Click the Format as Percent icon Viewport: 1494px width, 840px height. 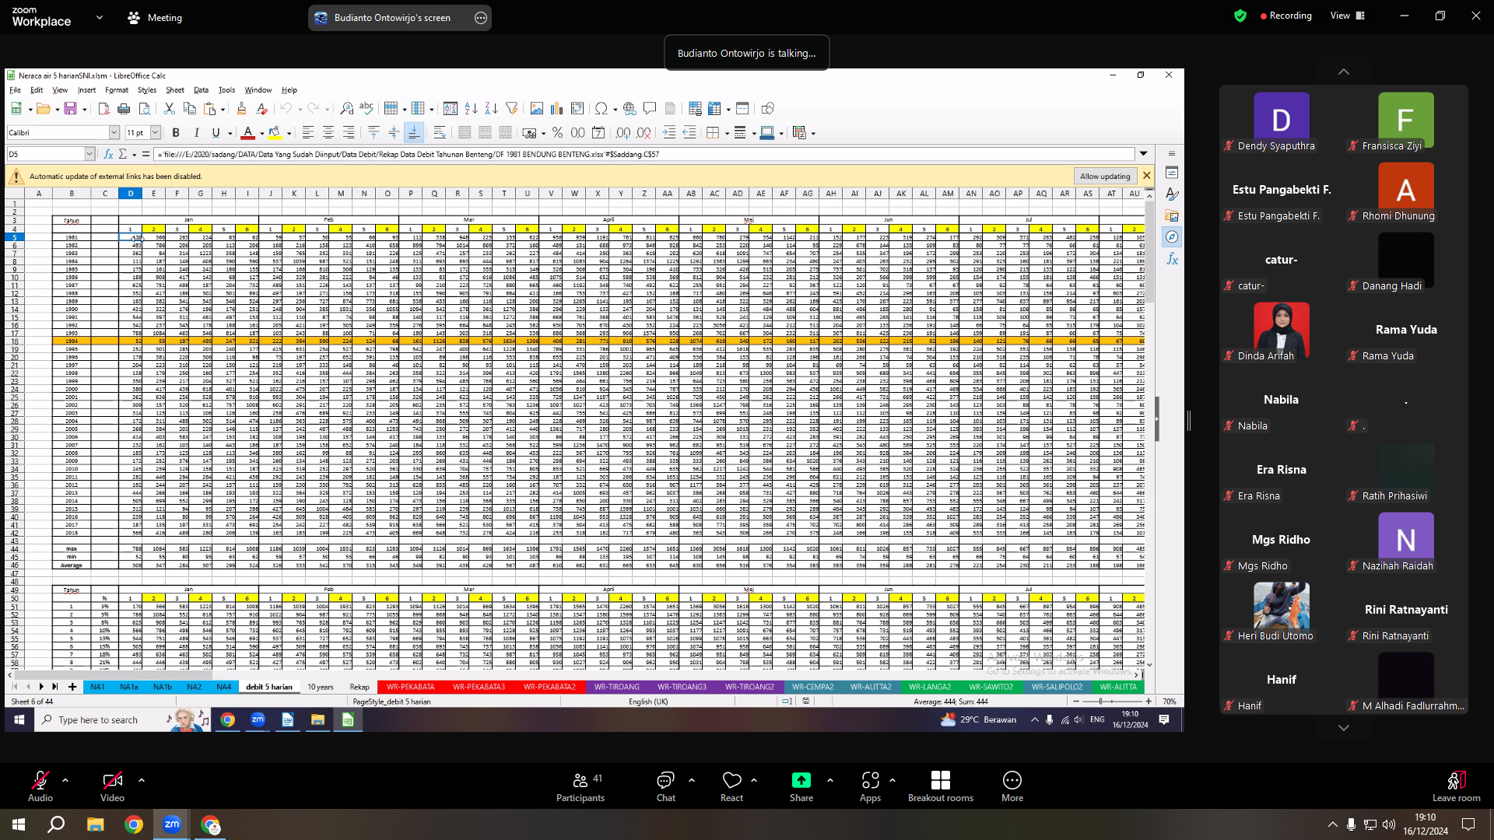point(557,133)
